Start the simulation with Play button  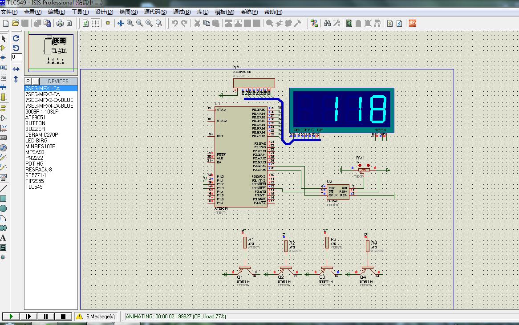pos(11,317)
